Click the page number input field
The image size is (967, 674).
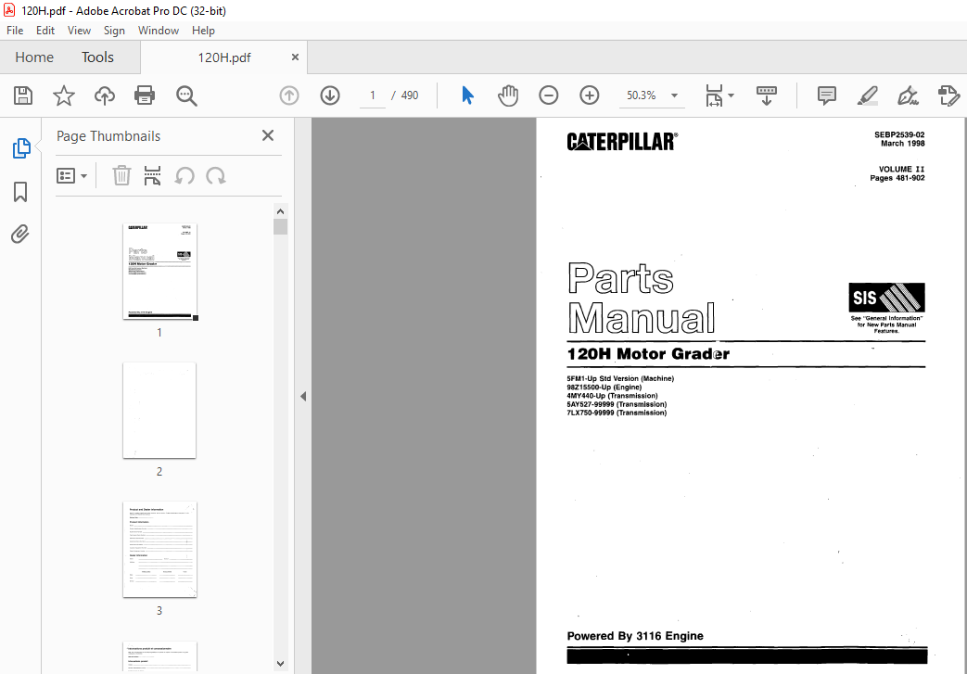pos(373,95)
